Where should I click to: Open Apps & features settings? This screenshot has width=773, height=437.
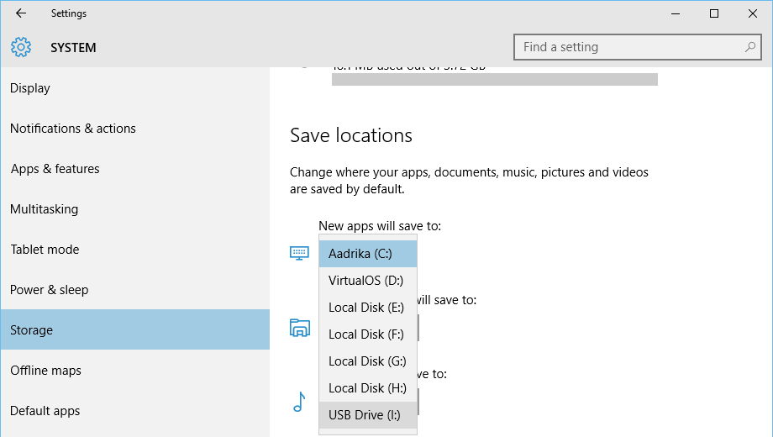pos(135,169)
